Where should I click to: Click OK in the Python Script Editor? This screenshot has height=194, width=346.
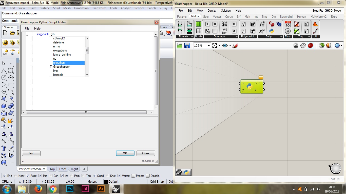[125, 153]
